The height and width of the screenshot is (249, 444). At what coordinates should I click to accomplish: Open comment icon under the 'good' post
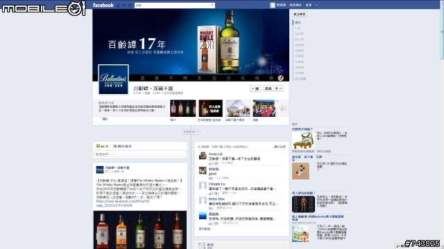[x=211, y=178]
